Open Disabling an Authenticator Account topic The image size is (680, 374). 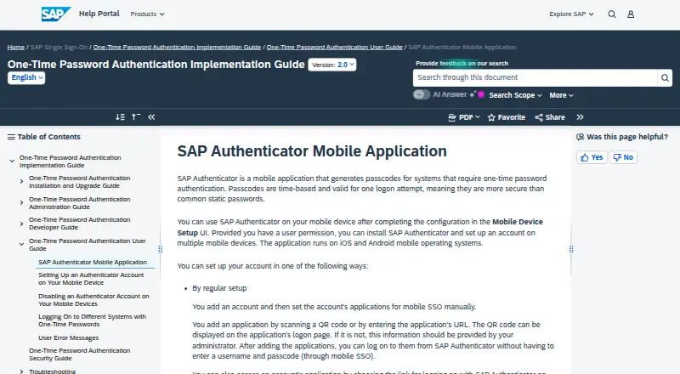pos(93,300)
